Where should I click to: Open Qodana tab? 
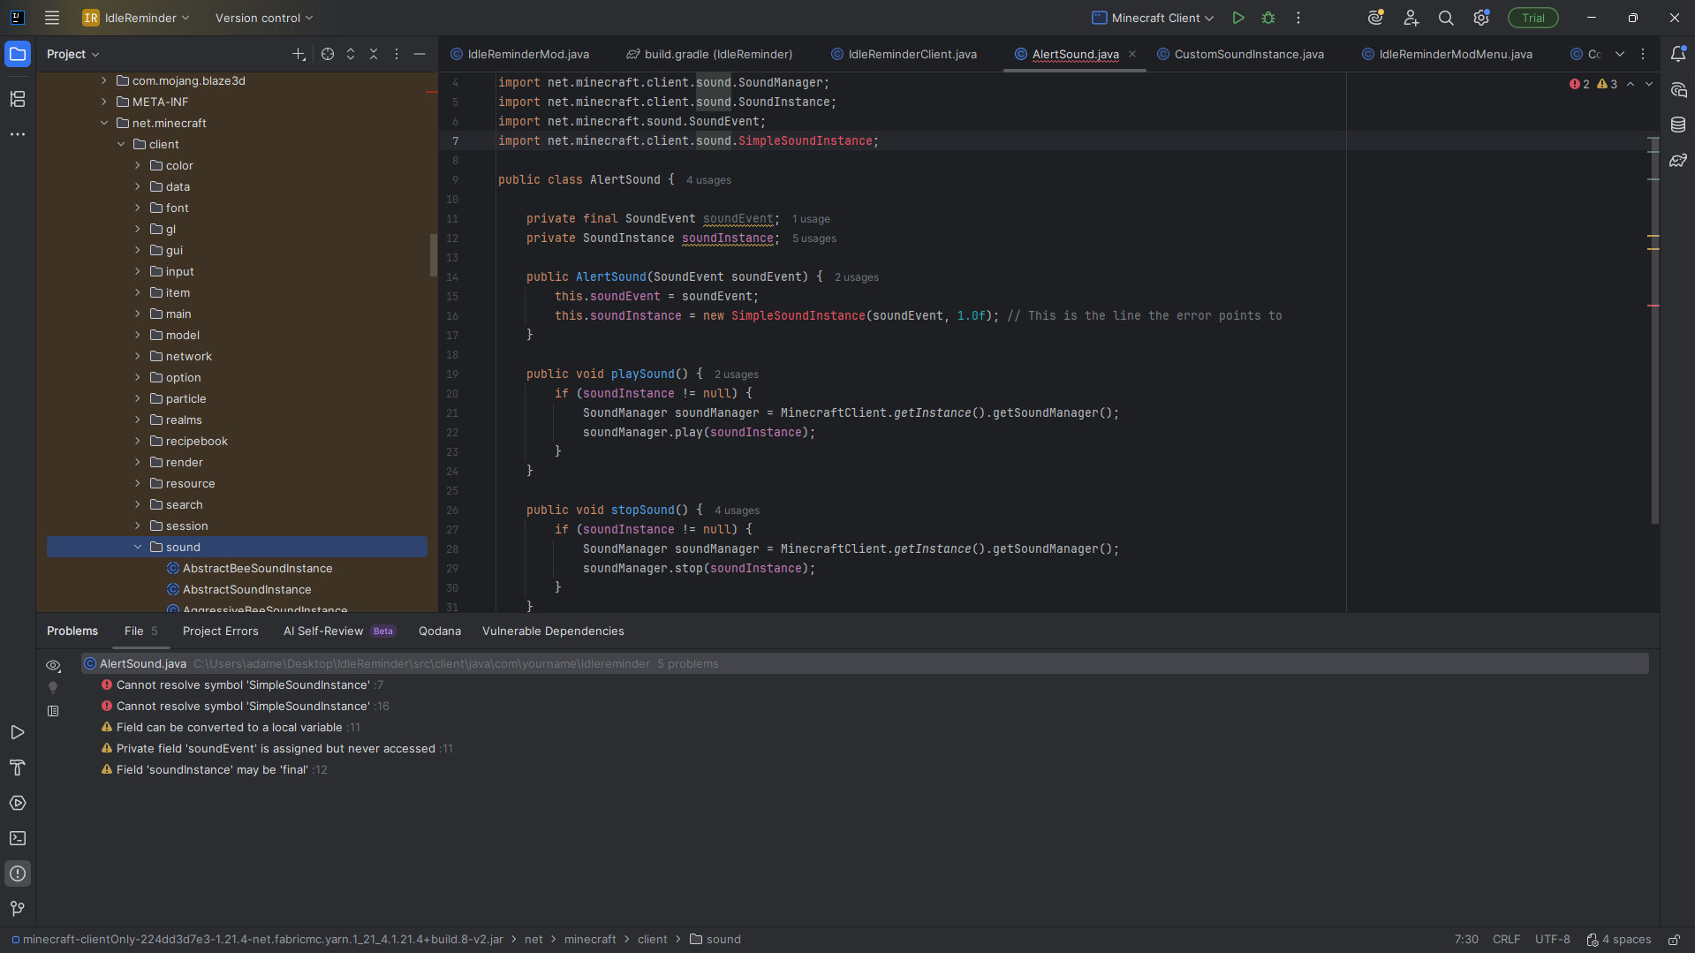pyautogui.click(x=440, y=632)
